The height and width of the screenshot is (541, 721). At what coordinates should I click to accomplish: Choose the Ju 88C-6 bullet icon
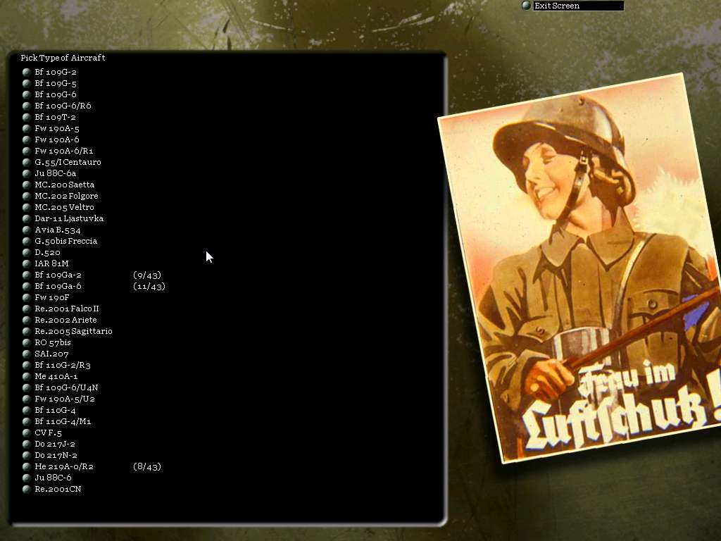[x=27, y=478]
